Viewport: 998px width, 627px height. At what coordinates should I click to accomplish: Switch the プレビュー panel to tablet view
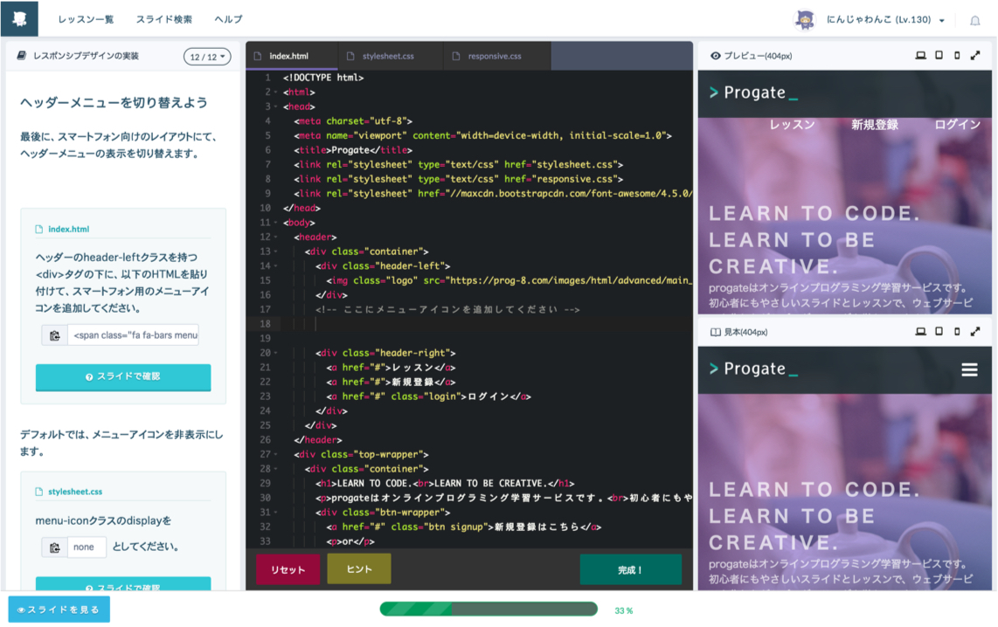pyautogui.click(x=939, y=56)
